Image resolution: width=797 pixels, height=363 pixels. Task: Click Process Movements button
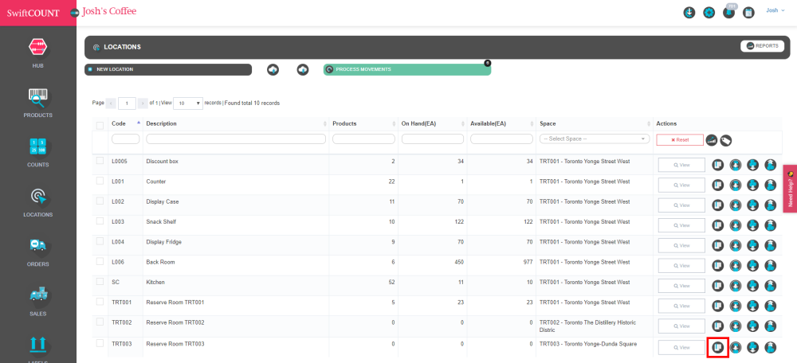(407, 69)
